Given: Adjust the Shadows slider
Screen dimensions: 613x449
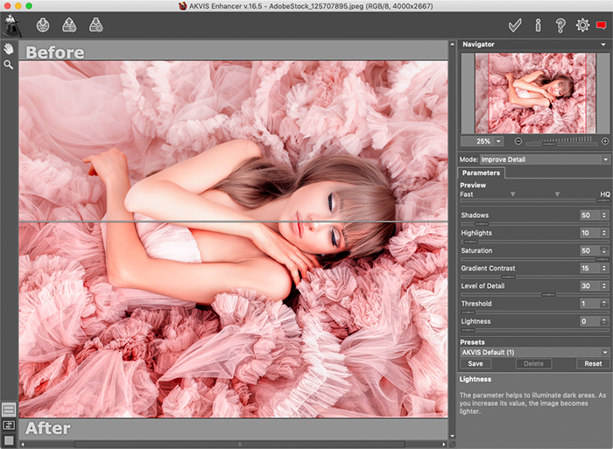Looking at the screenshot, I should 535,224.
